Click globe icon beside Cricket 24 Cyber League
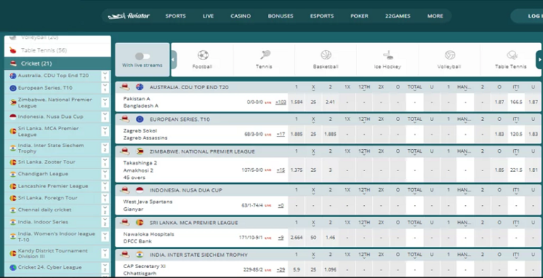This screenshot has height=278, width=543. tap(13, 267)
